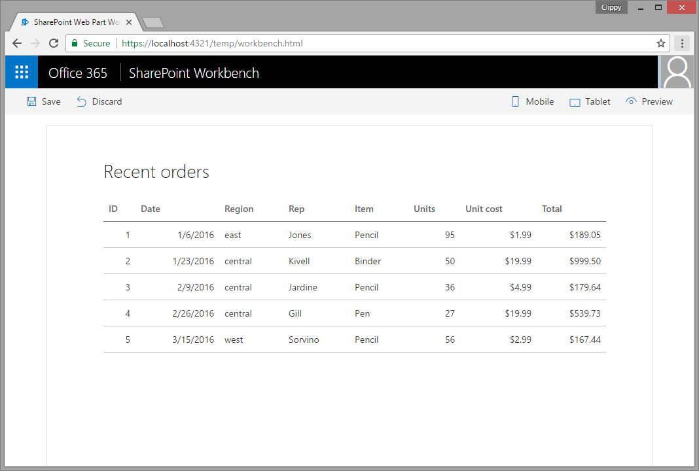Go back with the browser back arrow
This screenshot has width=699, height=471.
(x=17, y=43)
